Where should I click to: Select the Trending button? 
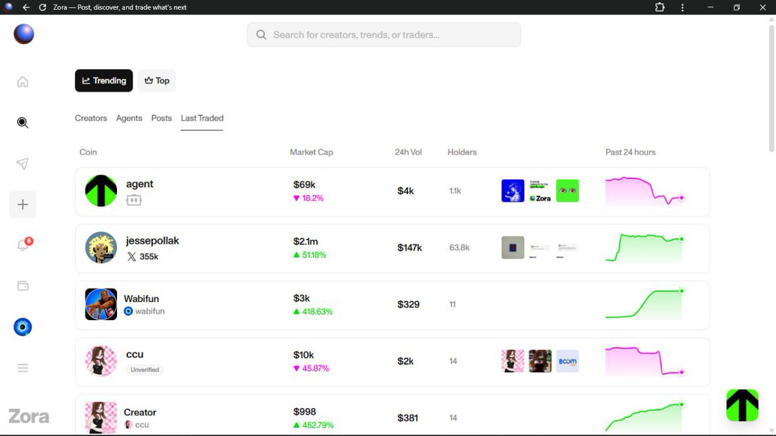tap(104, 81)
